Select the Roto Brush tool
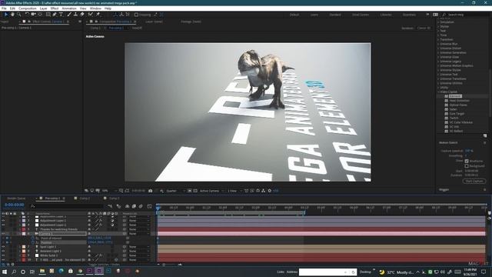The width and height of the screenshot is (492, 277). [x=91, y=15]
